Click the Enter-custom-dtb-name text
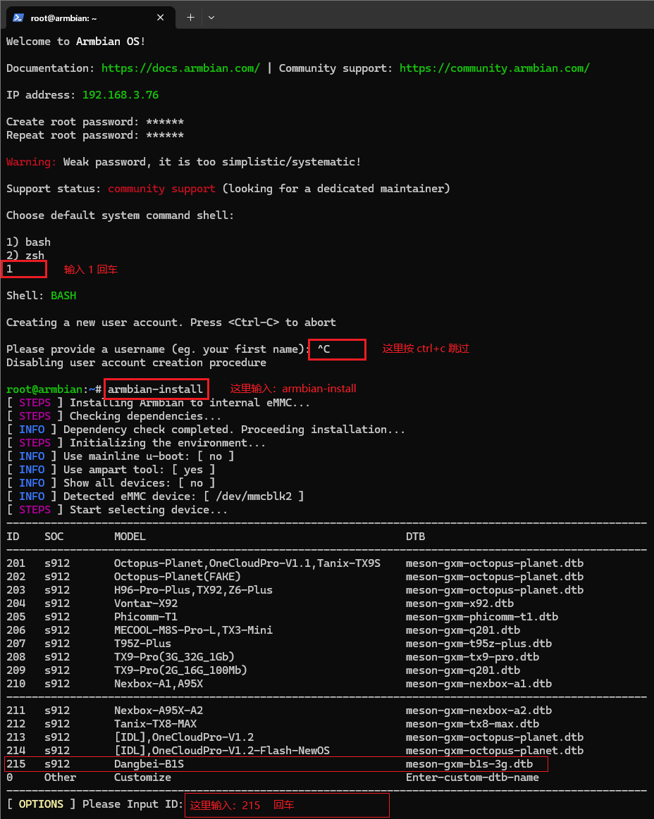Image resolution: width=654 pixels, height=819 pixels. (472, 777)
